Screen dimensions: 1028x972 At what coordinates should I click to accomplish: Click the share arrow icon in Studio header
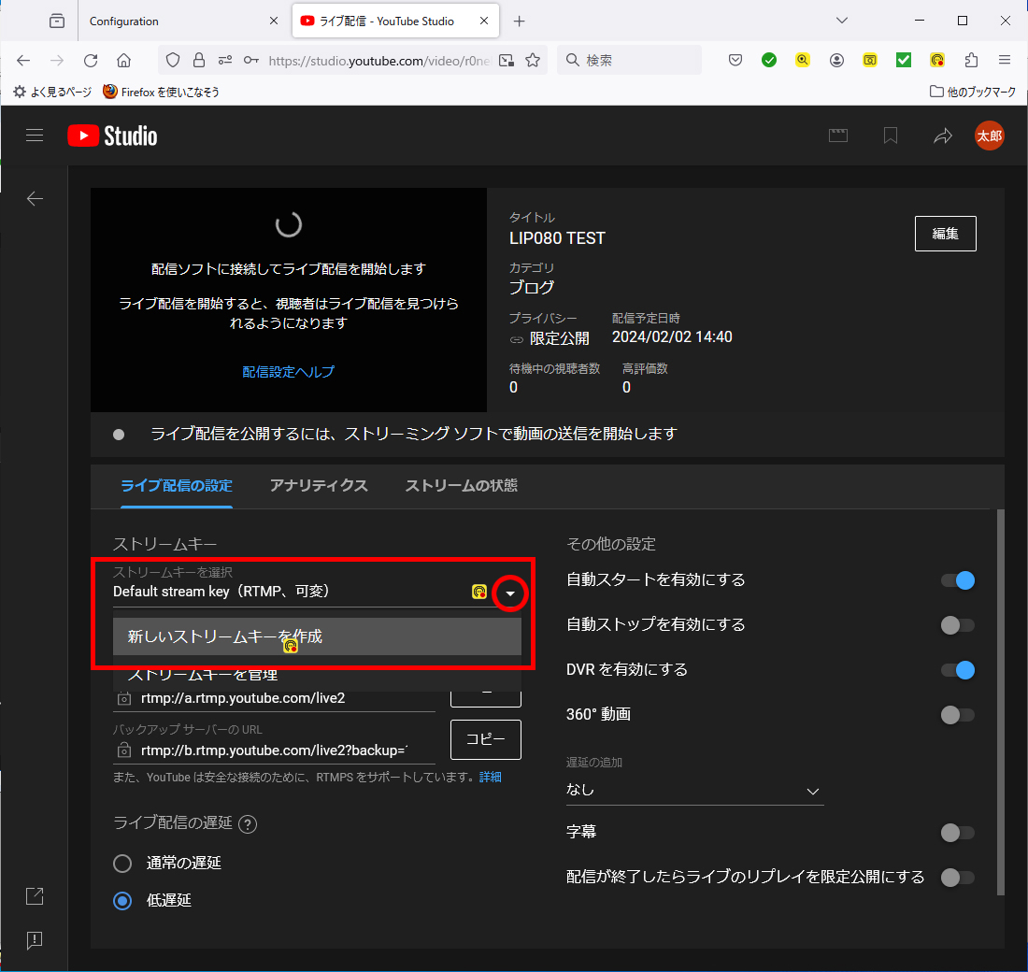[x=943, y=136]
